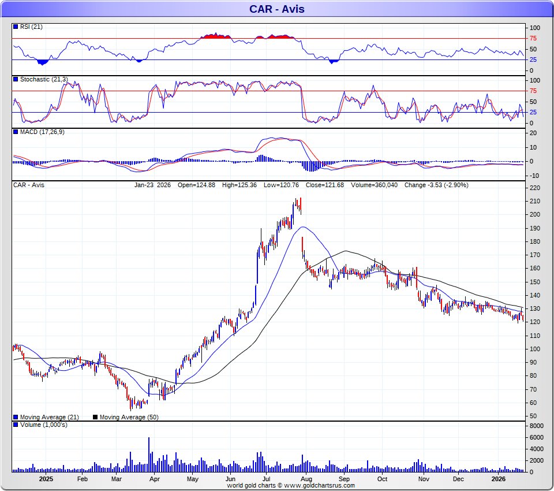Screen dimensions: 554x491
Task: Click the 200 price axis label
Action: 535,214
